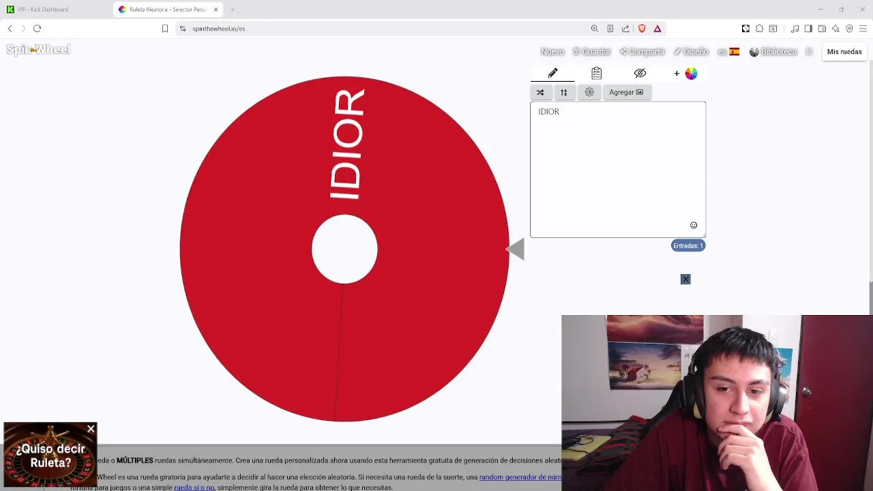
Task: Go back in browser history
Action: click(10, 29)
